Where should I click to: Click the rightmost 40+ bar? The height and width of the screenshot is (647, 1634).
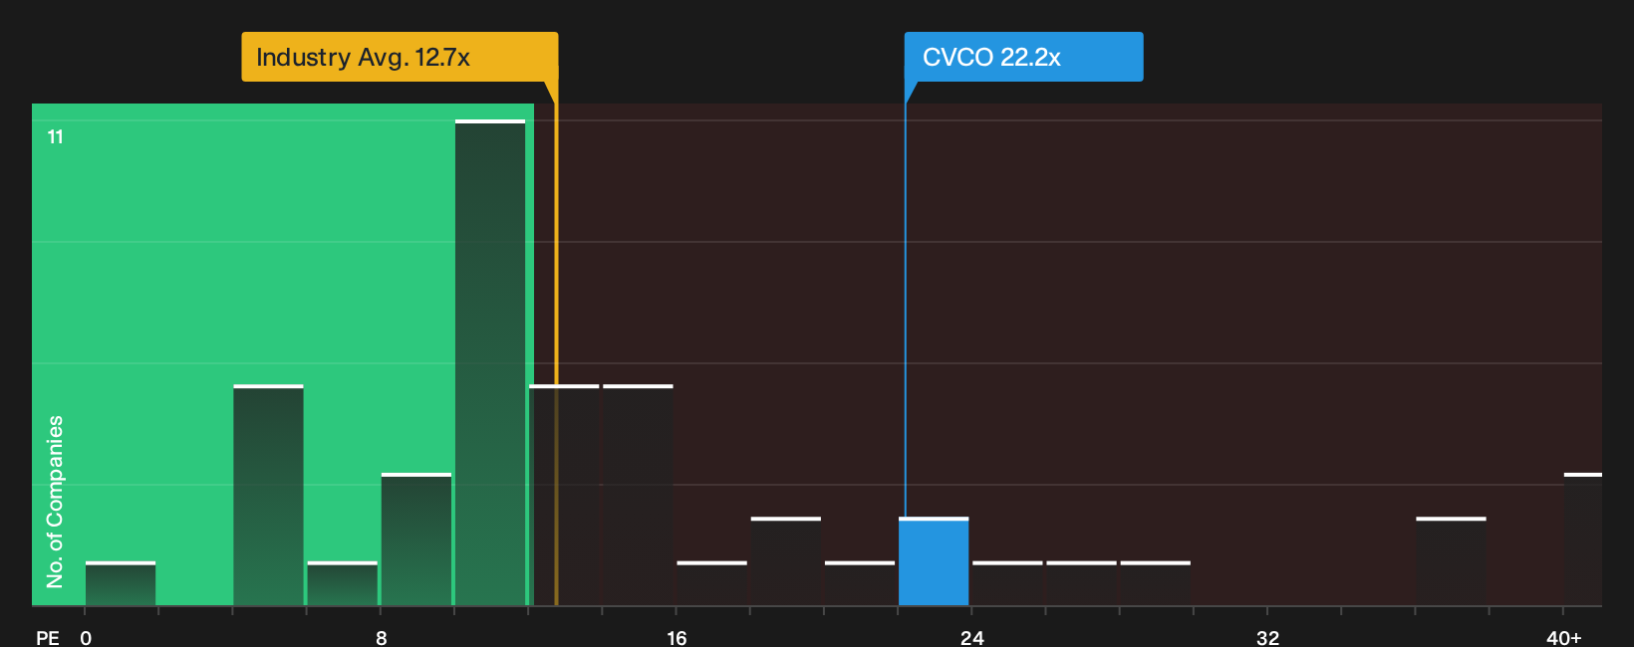[x=1583, y=539]
